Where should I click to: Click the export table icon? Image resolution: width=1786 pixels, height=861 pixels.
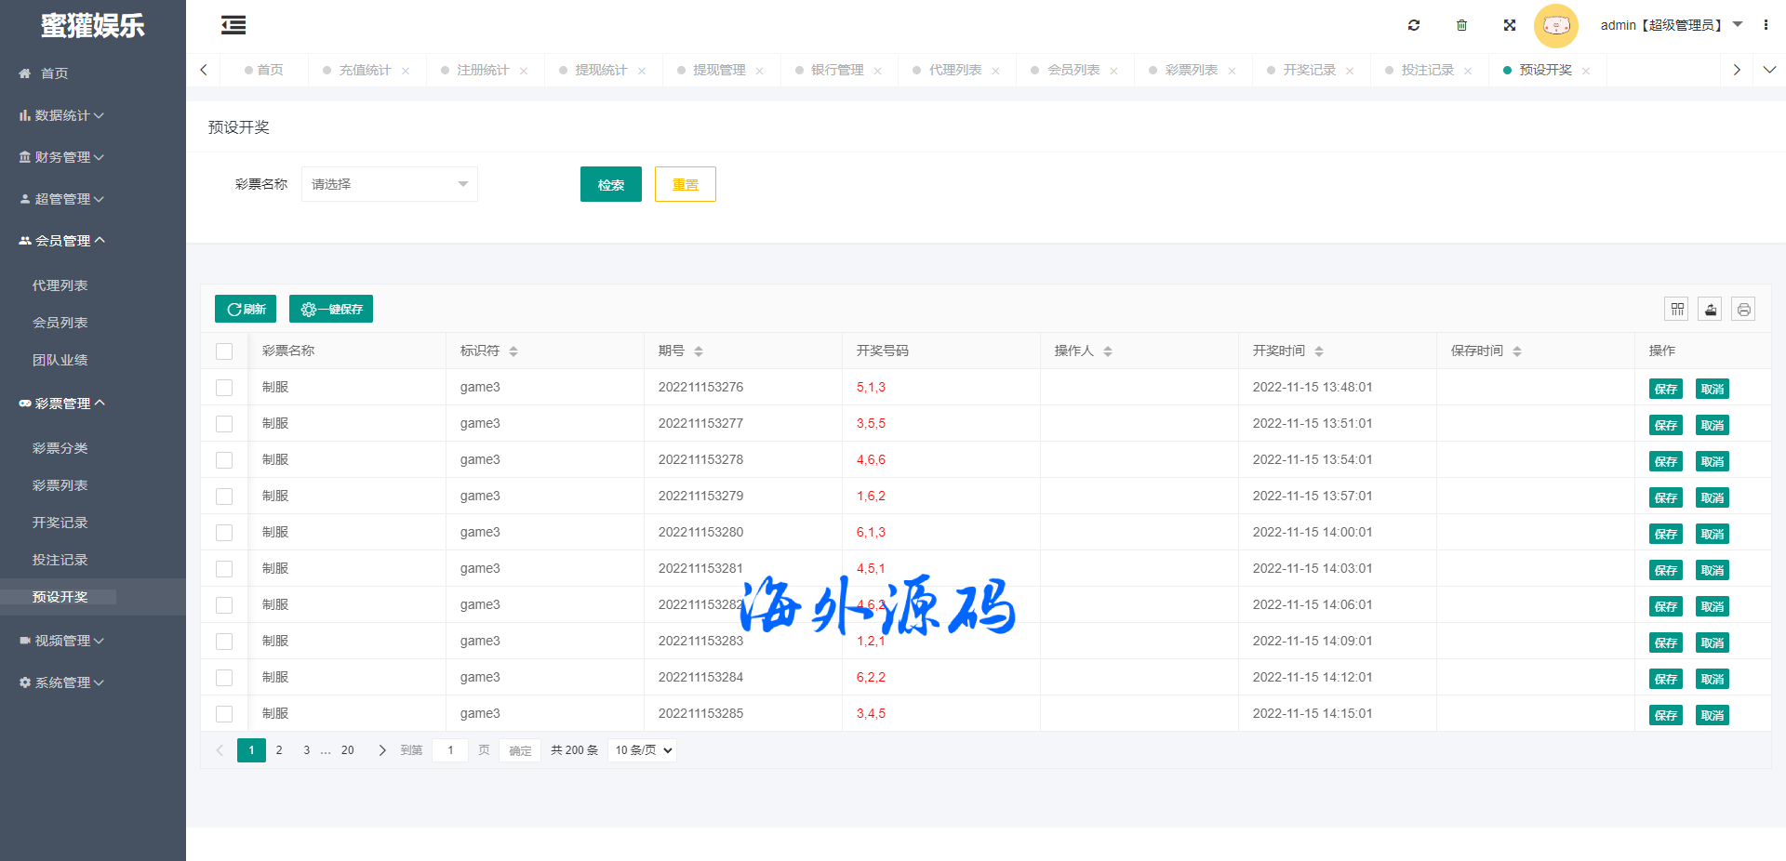tap(1710, 309)
